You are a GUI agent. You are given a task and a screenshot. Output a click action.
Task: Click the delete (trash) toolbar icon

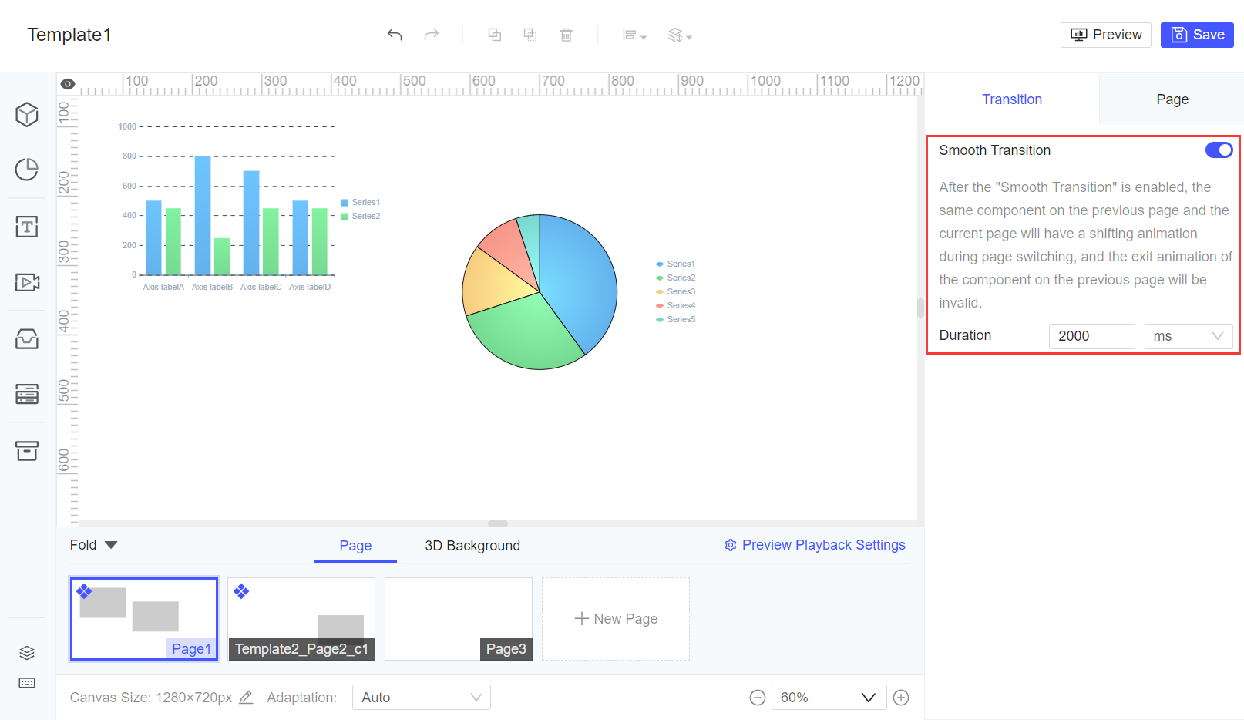click(567, 35)
